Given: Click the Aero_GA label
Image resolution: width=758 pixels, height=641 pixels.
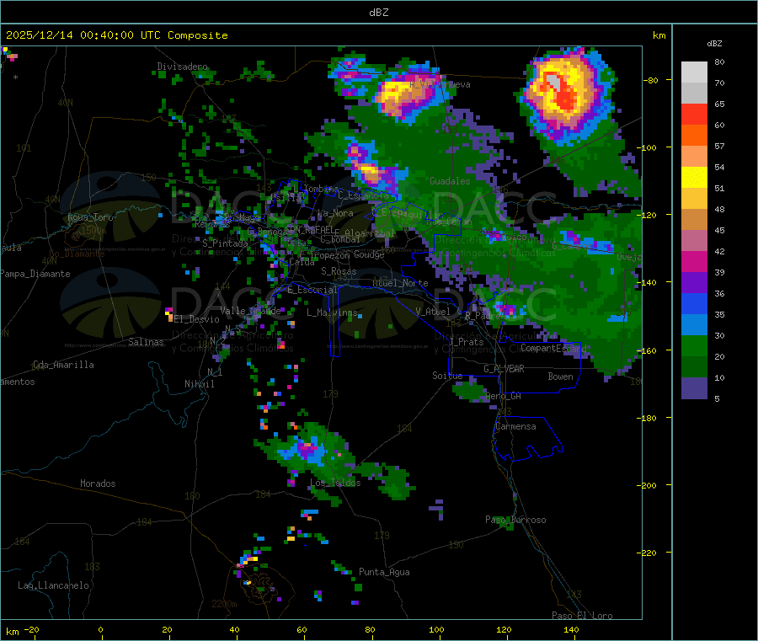Looking at the screenshot, I should (x=504, y=396).
